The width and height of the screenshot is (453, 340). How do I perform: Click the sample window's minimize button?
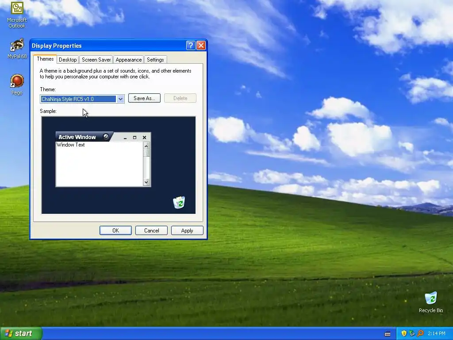[125, 138]
